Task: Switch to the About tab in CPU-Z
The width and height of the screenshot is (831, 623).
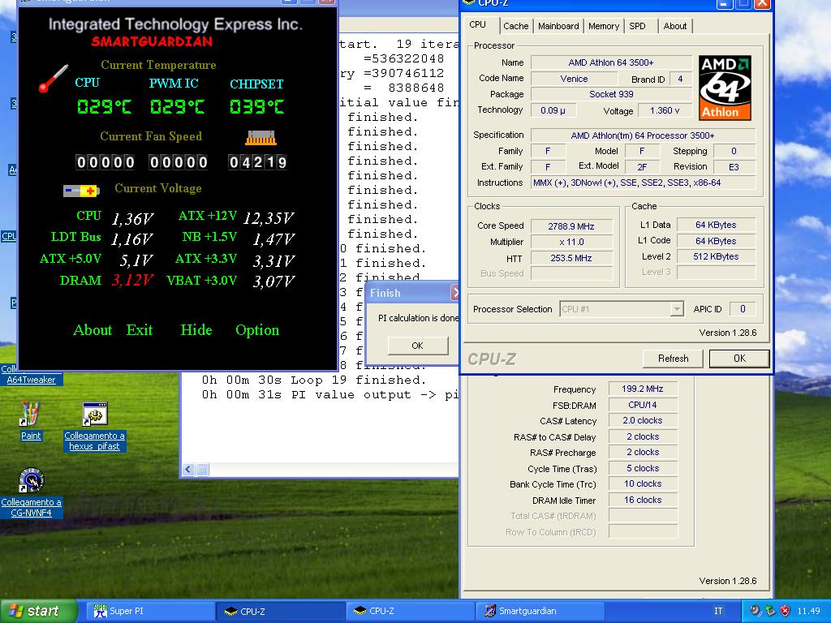Action: [674, 26]
